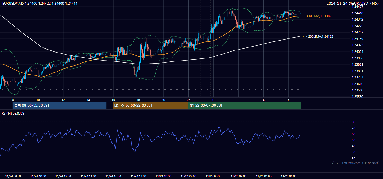383x179 pixels.
Task: Click the hour 12 chart axis tick label
Action: click(x=63, y=100)
